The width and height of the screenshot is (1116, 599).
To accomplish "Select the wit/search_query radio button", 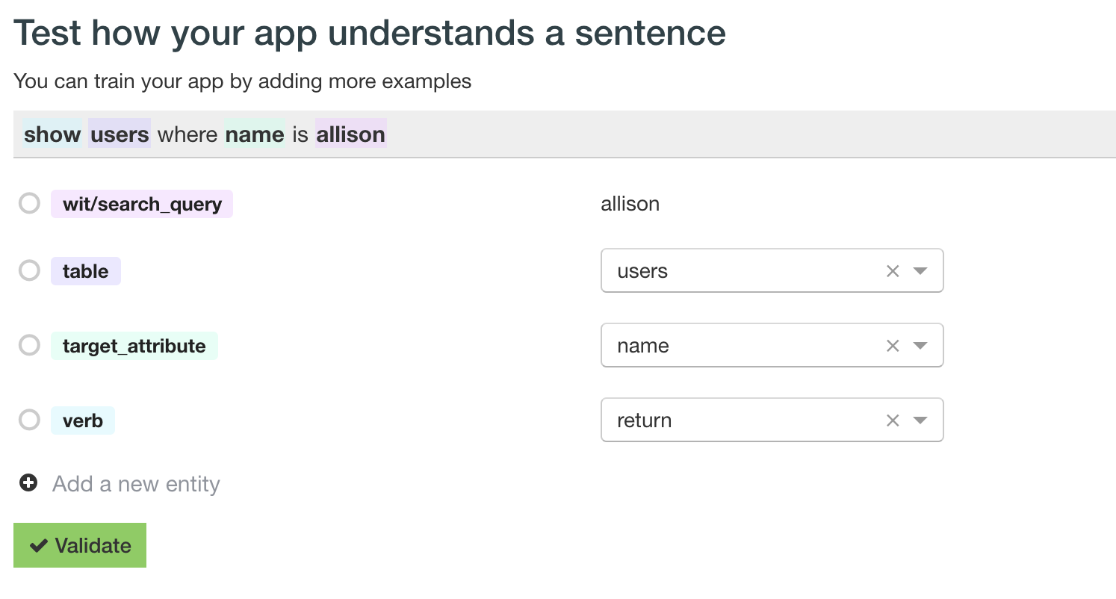I will click(x=29, y=203).
